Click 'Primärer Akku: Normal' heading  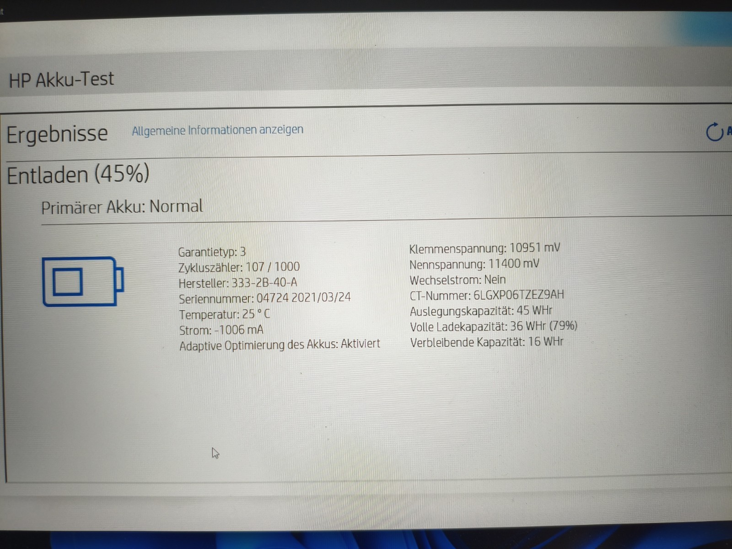(122, 207)
